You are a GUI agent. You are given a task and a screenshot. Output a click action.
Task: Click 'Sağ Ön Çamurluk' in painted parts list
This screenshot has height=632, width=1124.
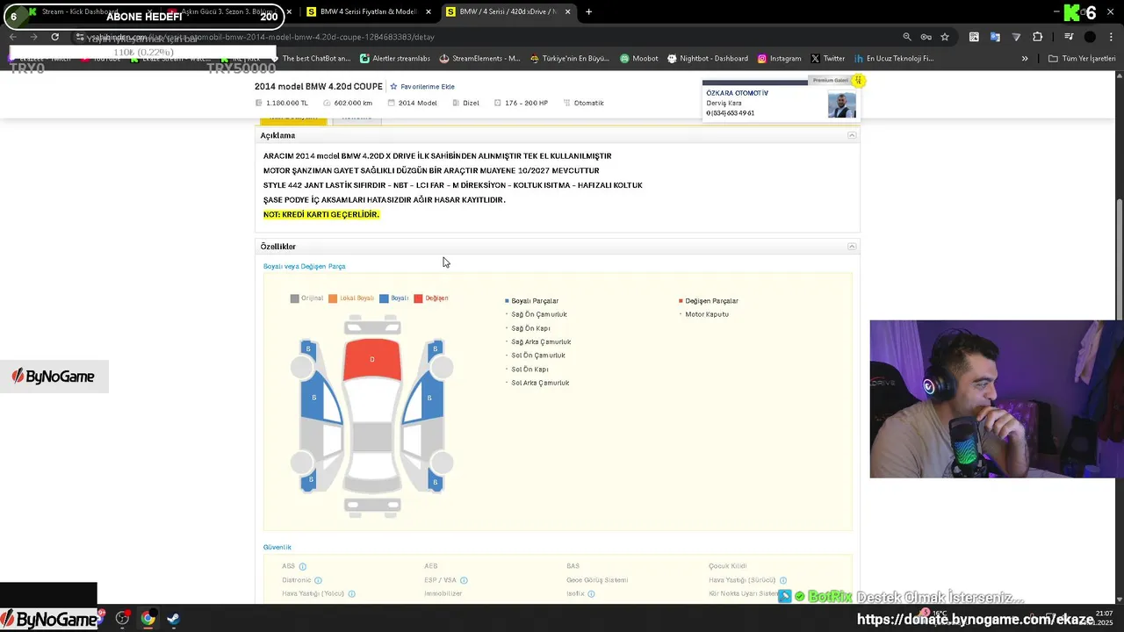click(539, 314)
